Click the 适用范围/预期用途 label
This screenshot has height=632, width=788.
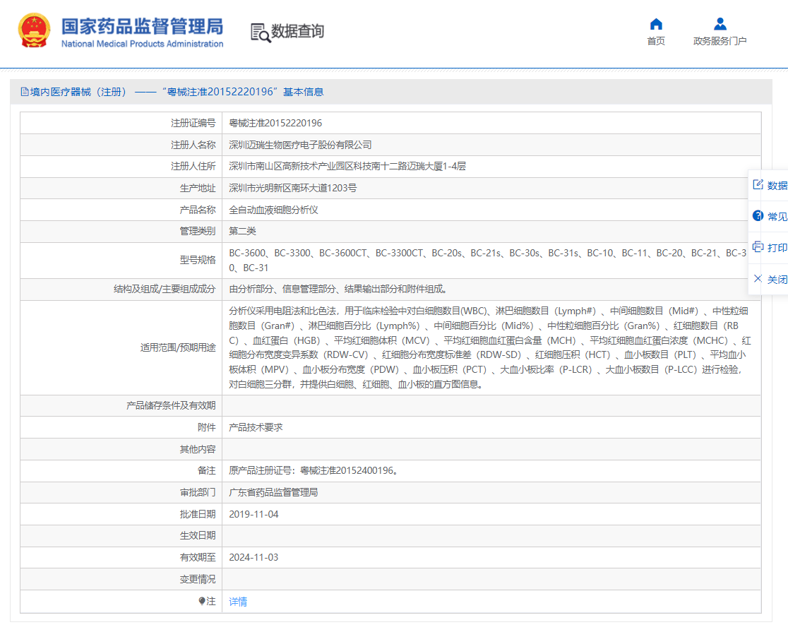tap(178, 347)
